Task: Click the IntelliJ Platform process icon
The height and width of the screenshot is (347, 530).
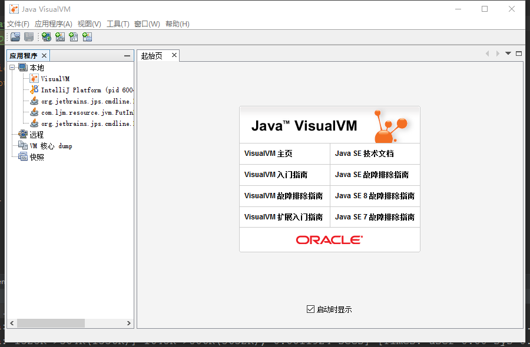Action: pyautogui.click(x=34, y=90)
